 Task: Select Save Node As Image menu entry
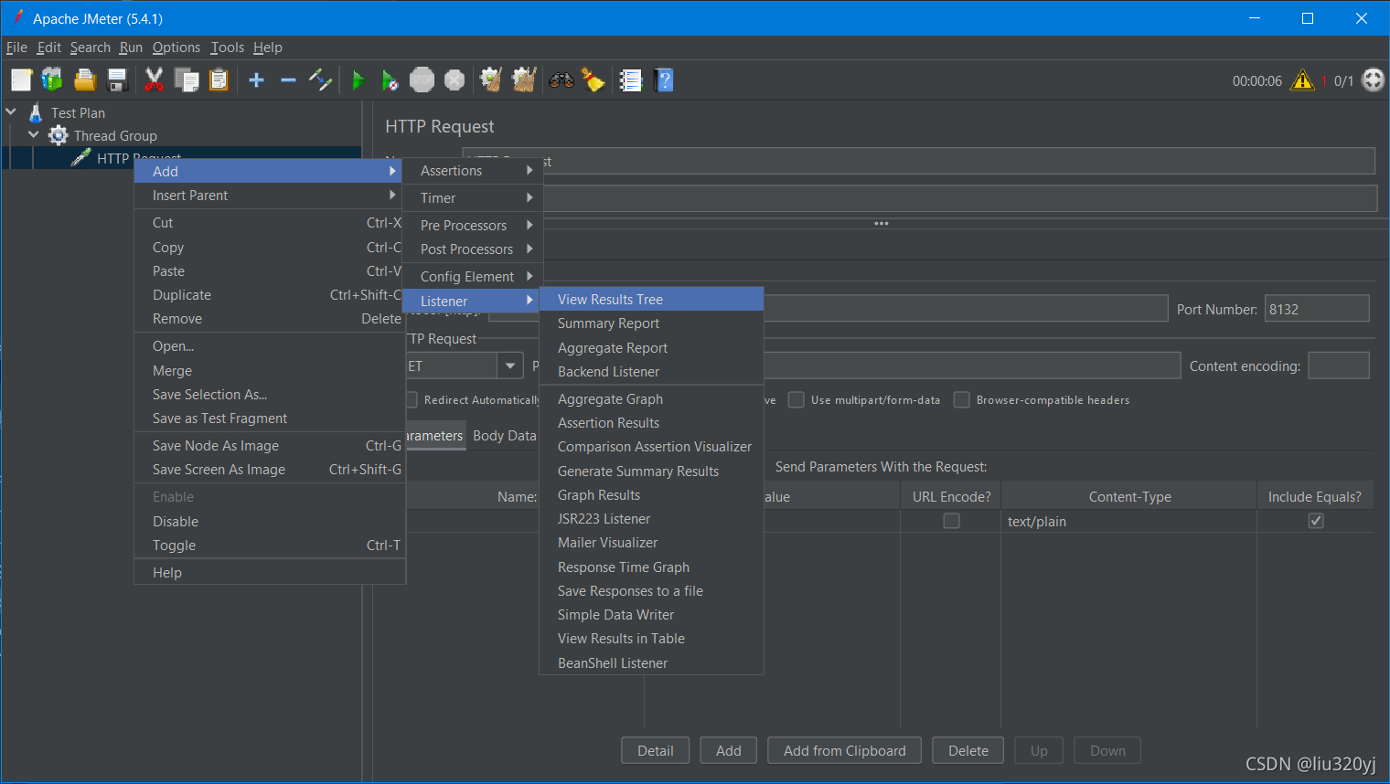coord(268,446)
